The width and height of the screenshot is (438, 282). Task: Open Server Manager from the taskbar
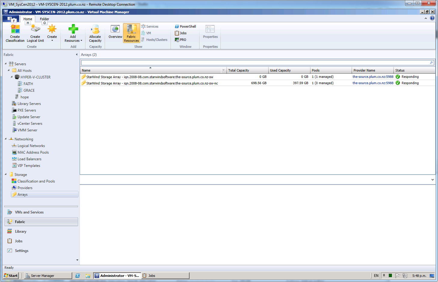[48, 275]
